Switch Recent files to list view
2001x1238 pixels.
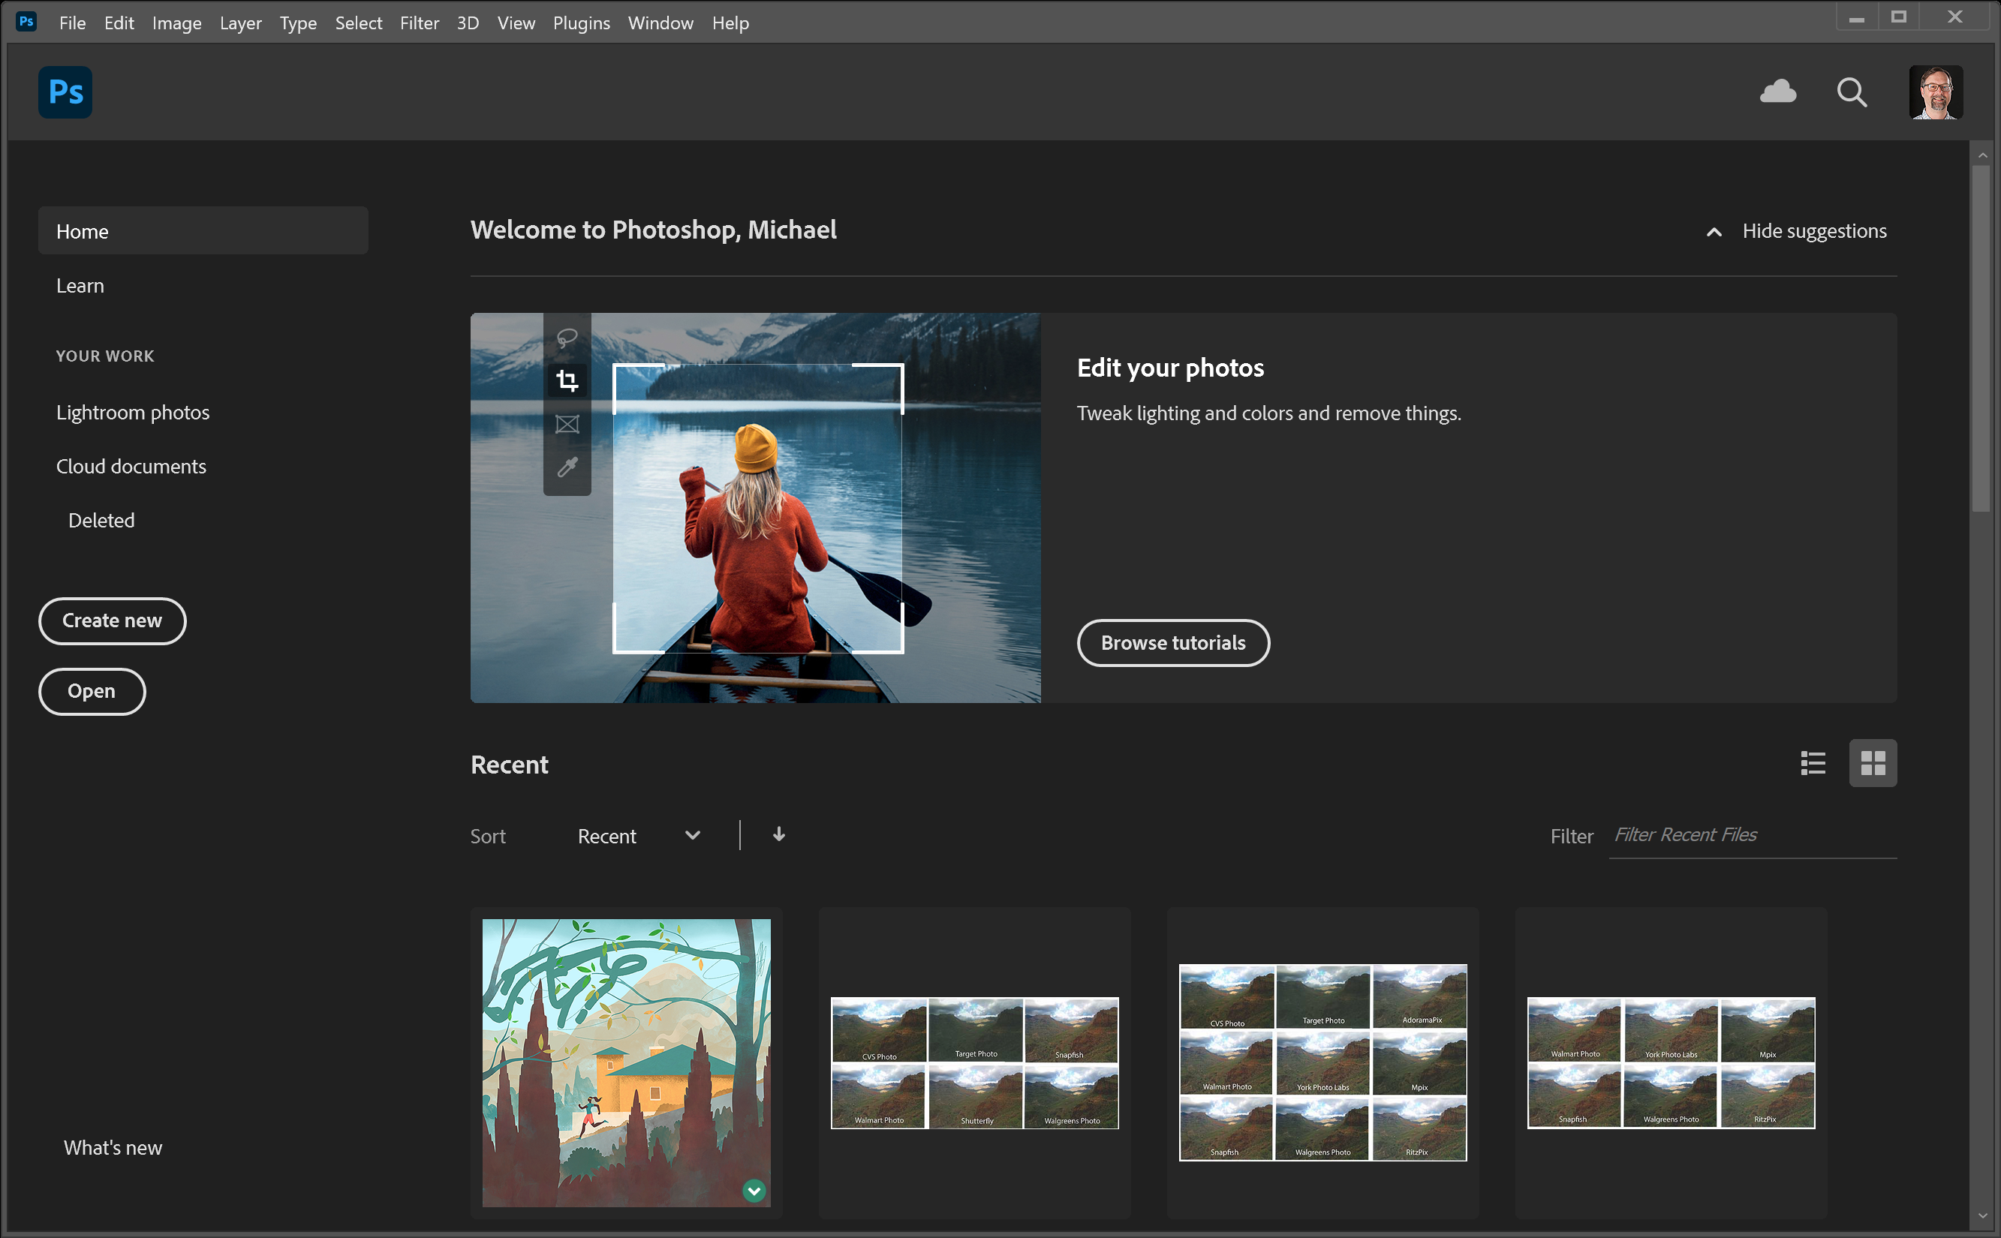1813,763
